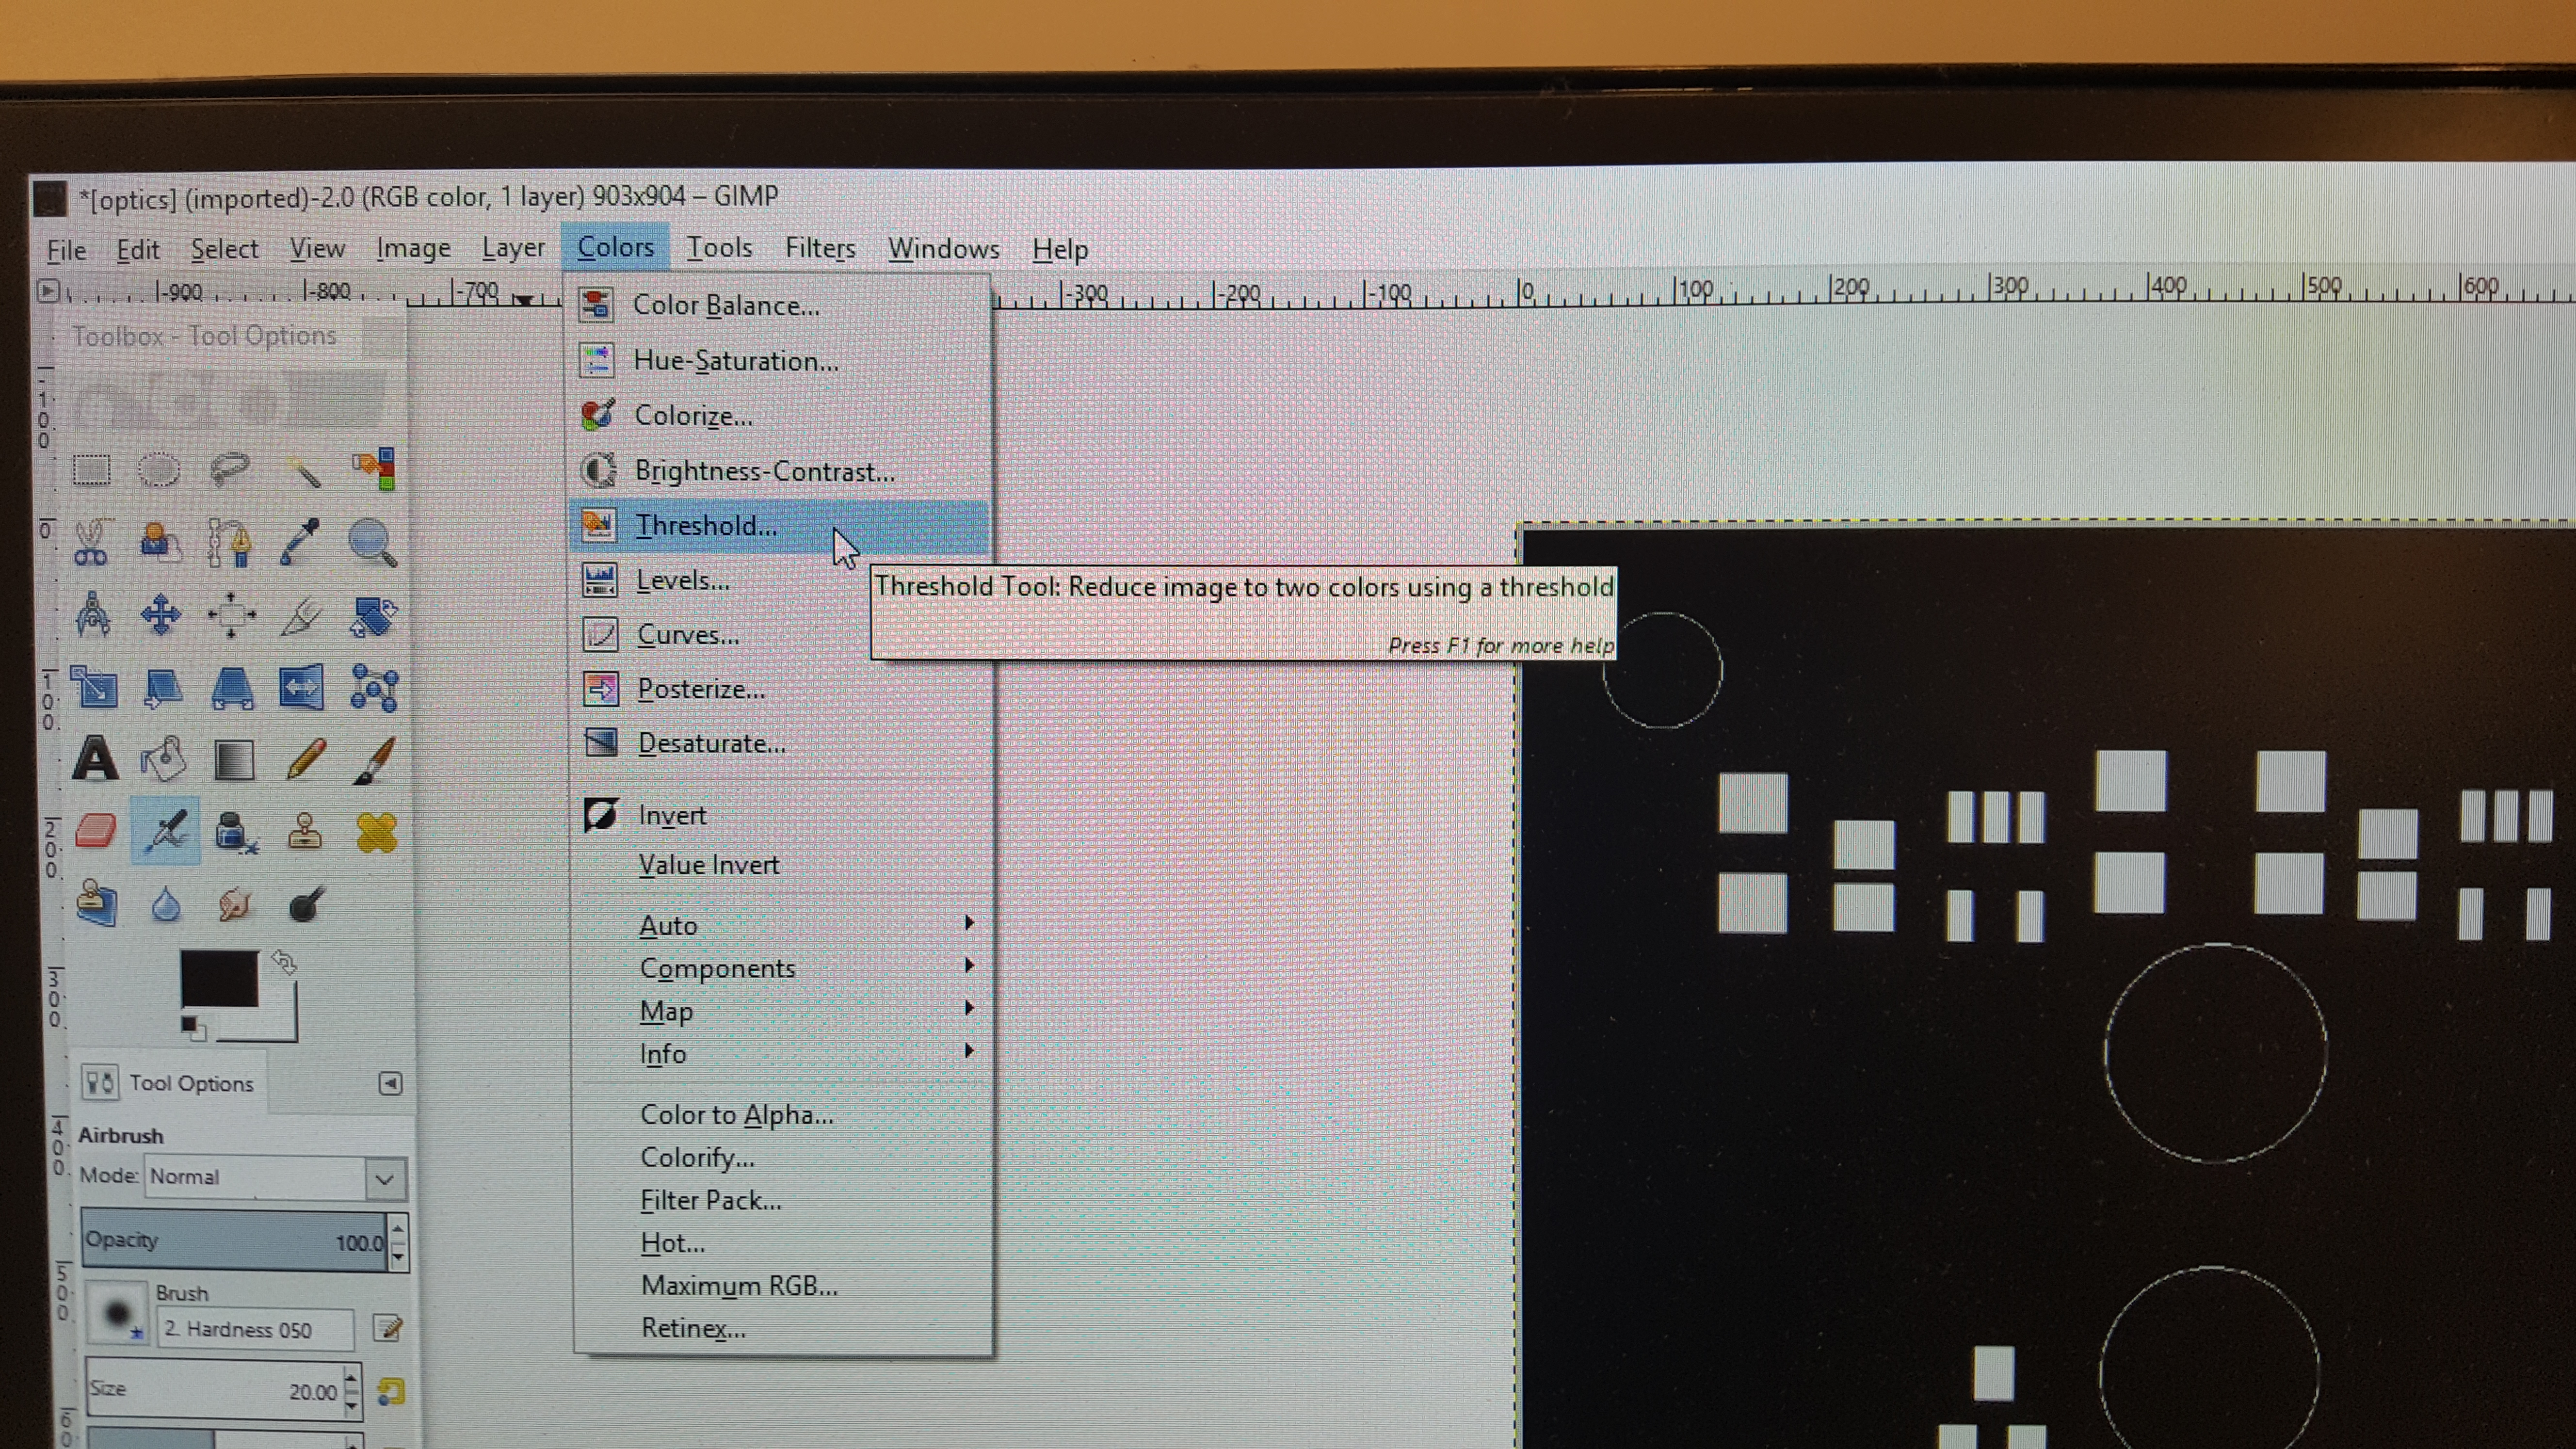Image resolution: width=2576 pixels, height=1449 pixels.
Task: Select the Select by Color tool
Action: pyautogui.click(x=374, y=469)
